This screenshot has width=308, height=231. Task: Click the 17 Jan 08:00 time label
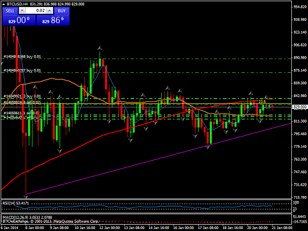coord(208,228)
